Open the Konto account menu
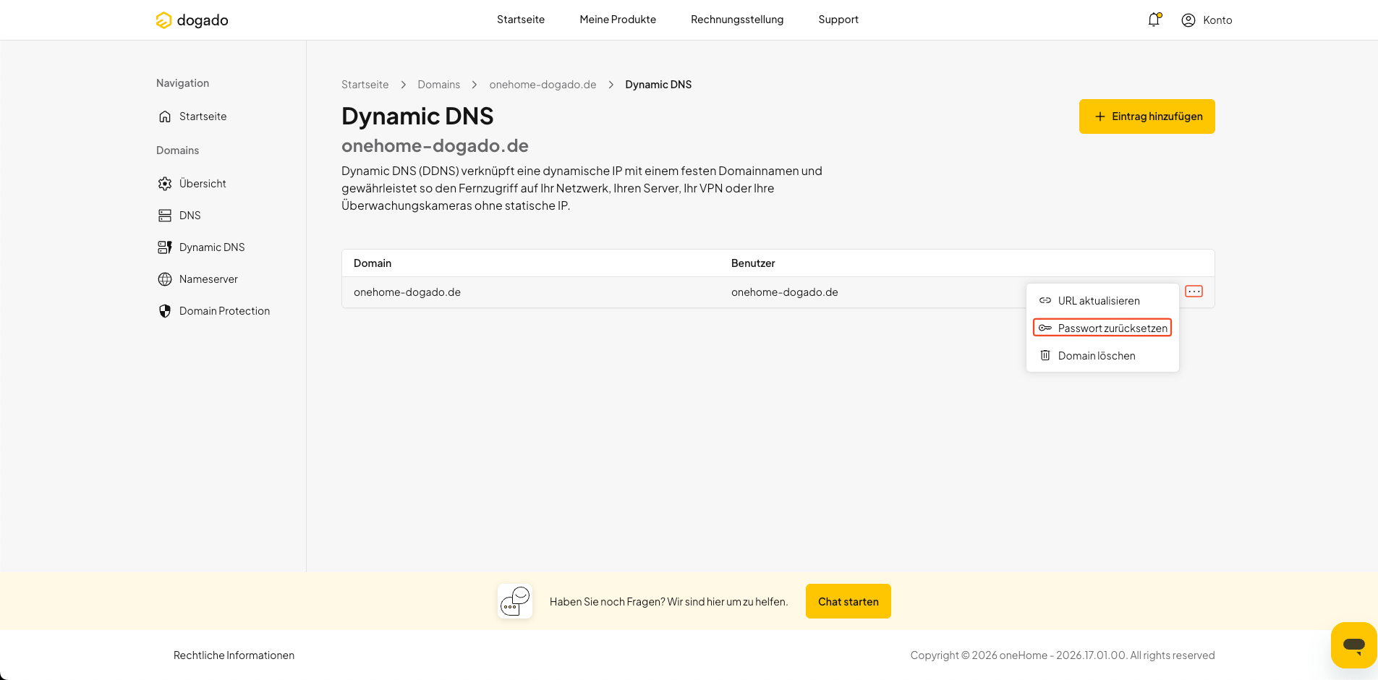The width and height of the screenshot is (1378, 680). pyautogui.click(x=1207, y=20)
